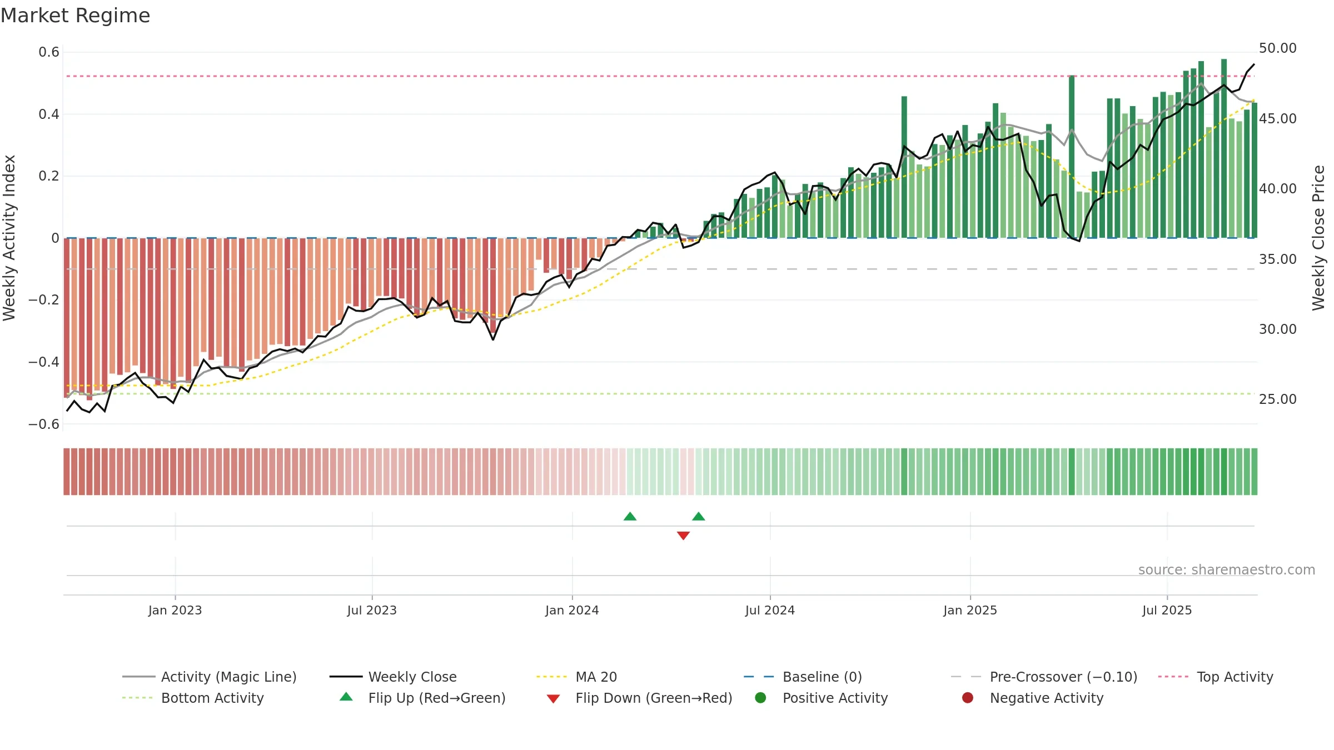Click the source: sharemaestro.com text
The width and height of the screenshot is (1334, 750).
[1227, 569]
